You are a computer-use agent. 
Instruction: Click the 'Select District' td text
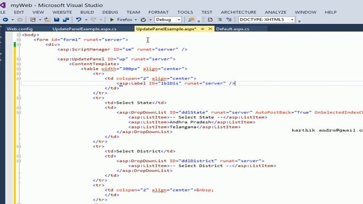pos(138,151)
